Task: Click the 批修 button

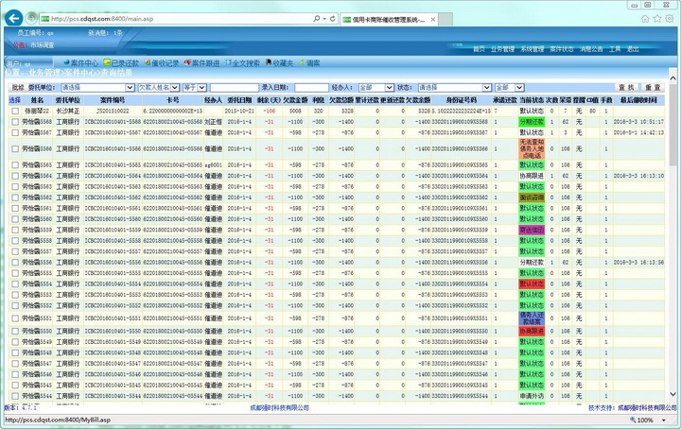Action: click(x=18, y=88)
